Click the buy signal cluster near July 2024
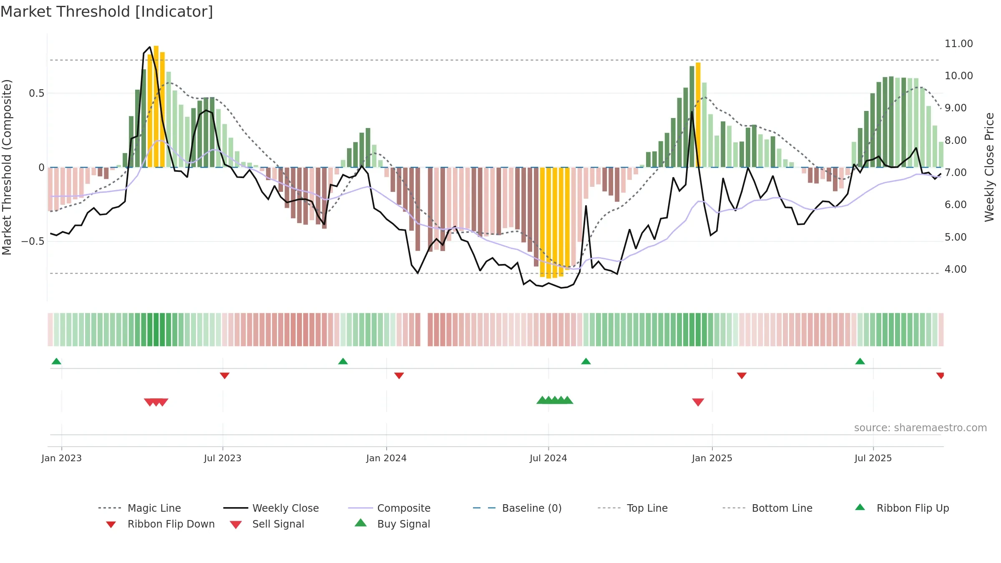Screen dimensions: 1001x563 555,400
